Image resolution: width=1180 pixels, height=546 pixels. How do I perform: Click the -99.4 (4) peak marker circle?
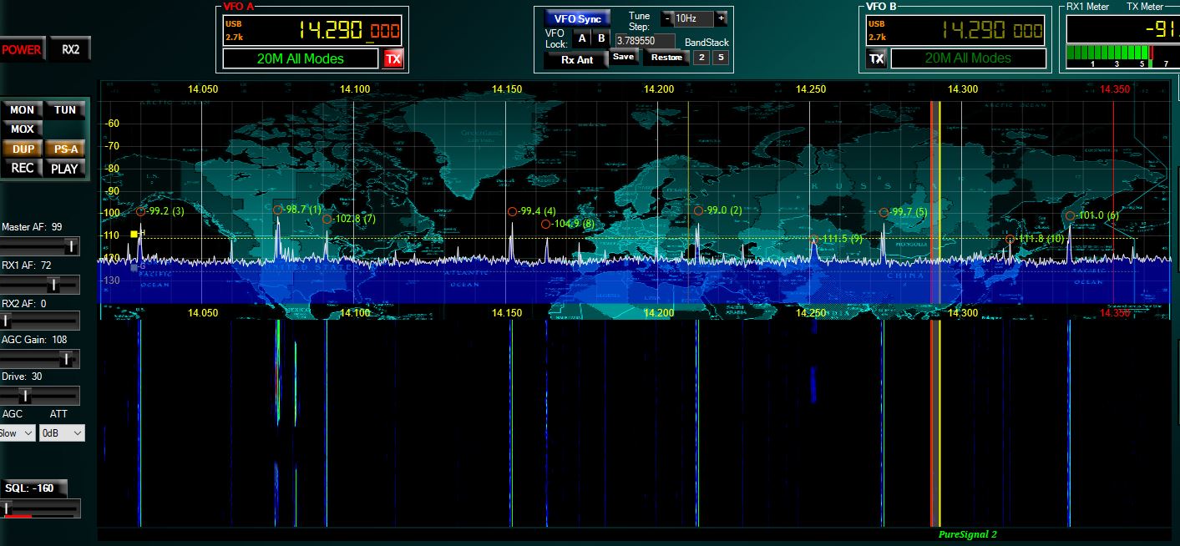coord(512,212)
